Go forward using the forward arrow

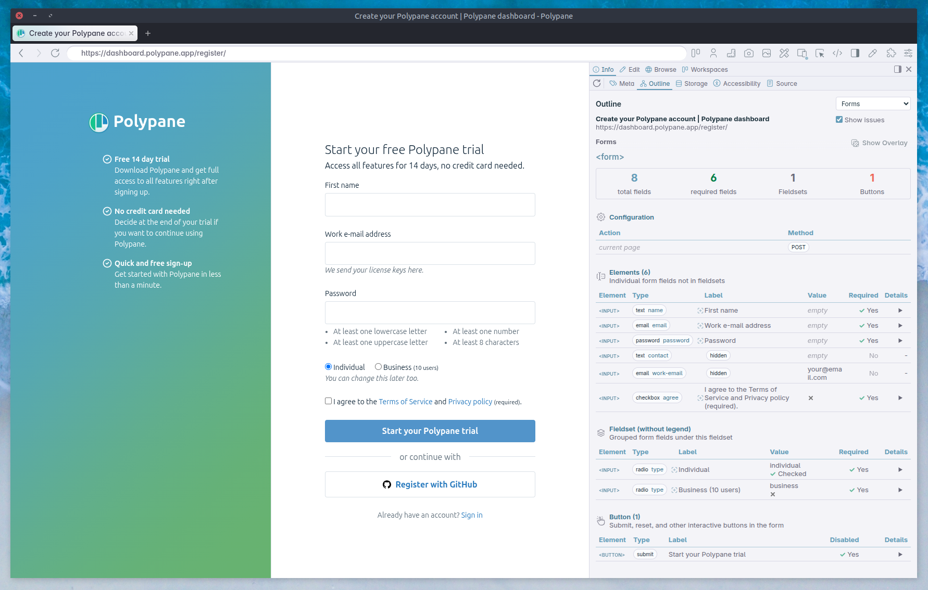point(39,53)
